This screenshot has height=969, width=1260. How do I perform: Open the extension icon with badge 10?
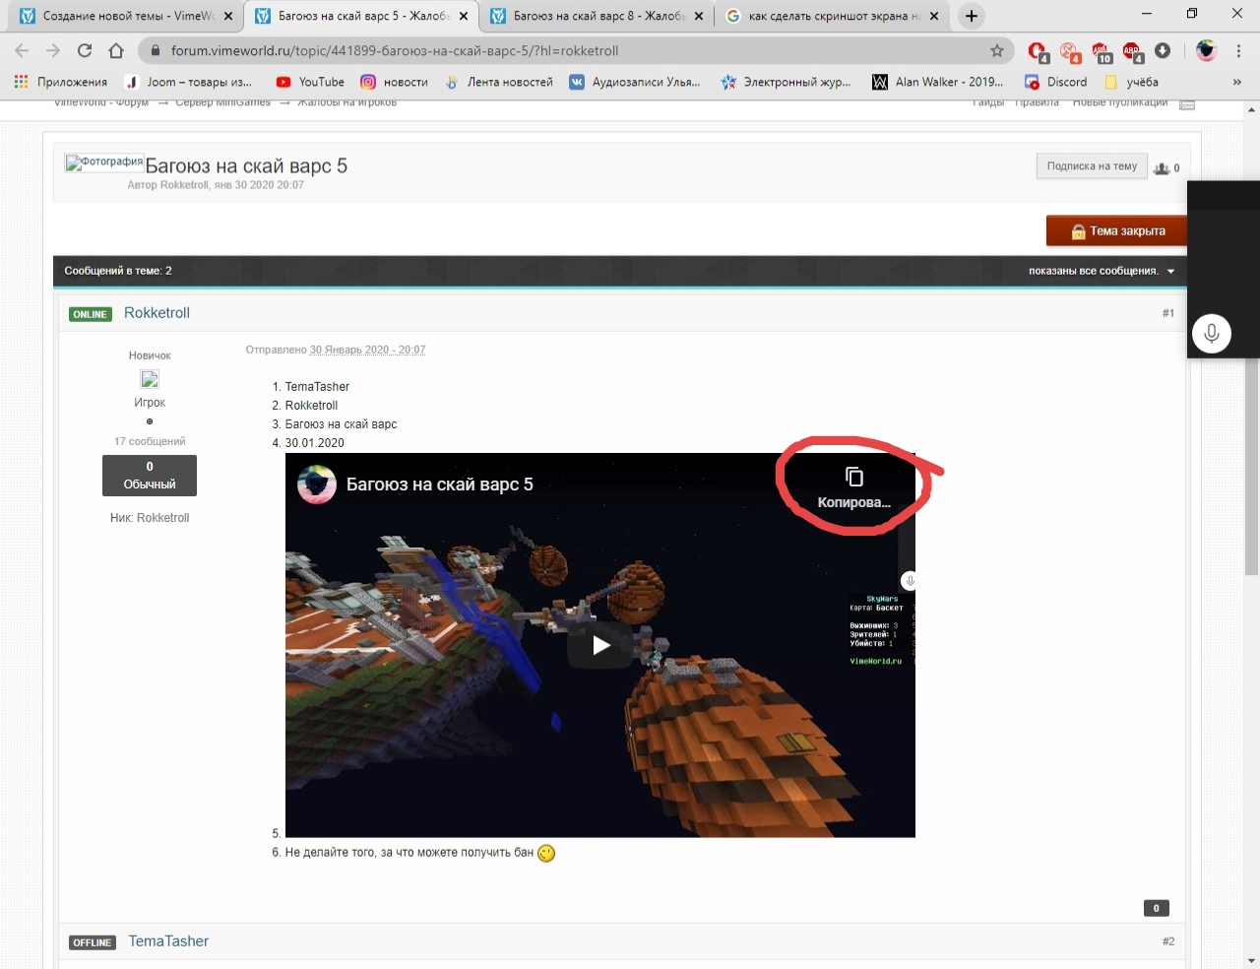pos(1102,52)
